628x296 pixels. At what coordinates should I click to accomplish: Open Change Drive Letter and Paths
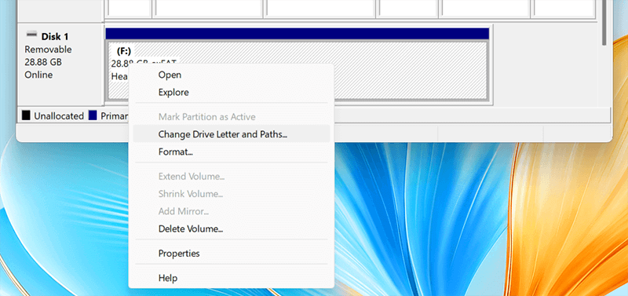(231, 134)
